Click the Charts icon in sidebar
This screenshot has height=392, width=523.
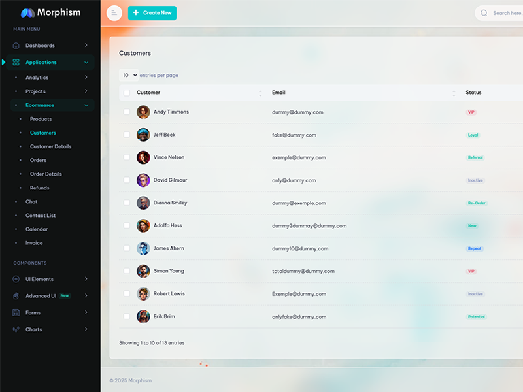click(16, 330)
